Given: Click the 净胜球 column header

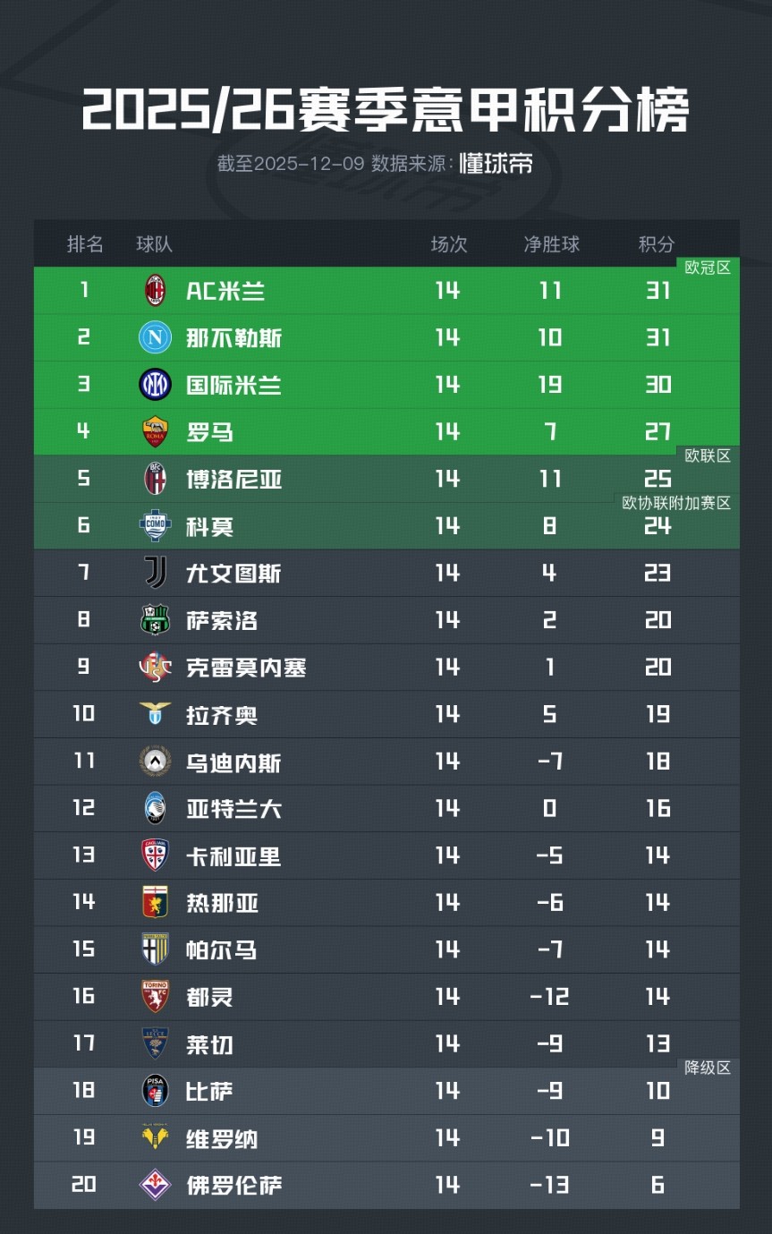Looking at the screenshot, I should tap(551, 243).
